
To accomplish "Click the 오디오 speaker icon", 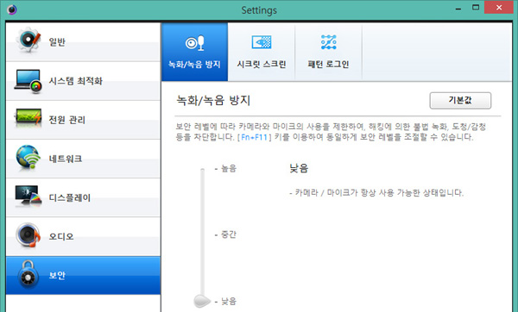I will coord(28,235).
